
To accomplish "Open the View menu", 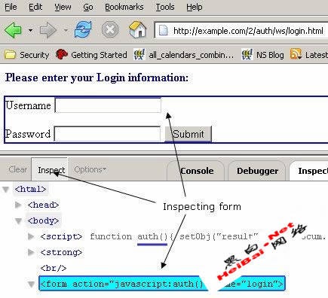I will [63, 7].
